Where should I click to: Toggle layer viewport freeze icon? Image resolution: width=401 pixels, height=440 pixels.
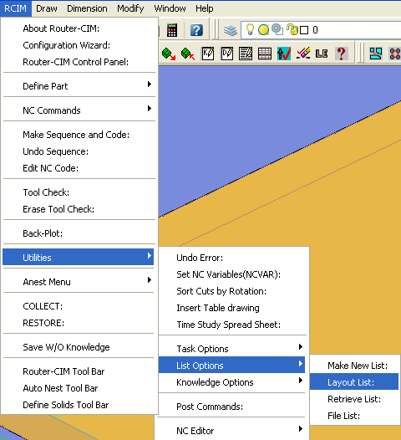pos(277,30)
